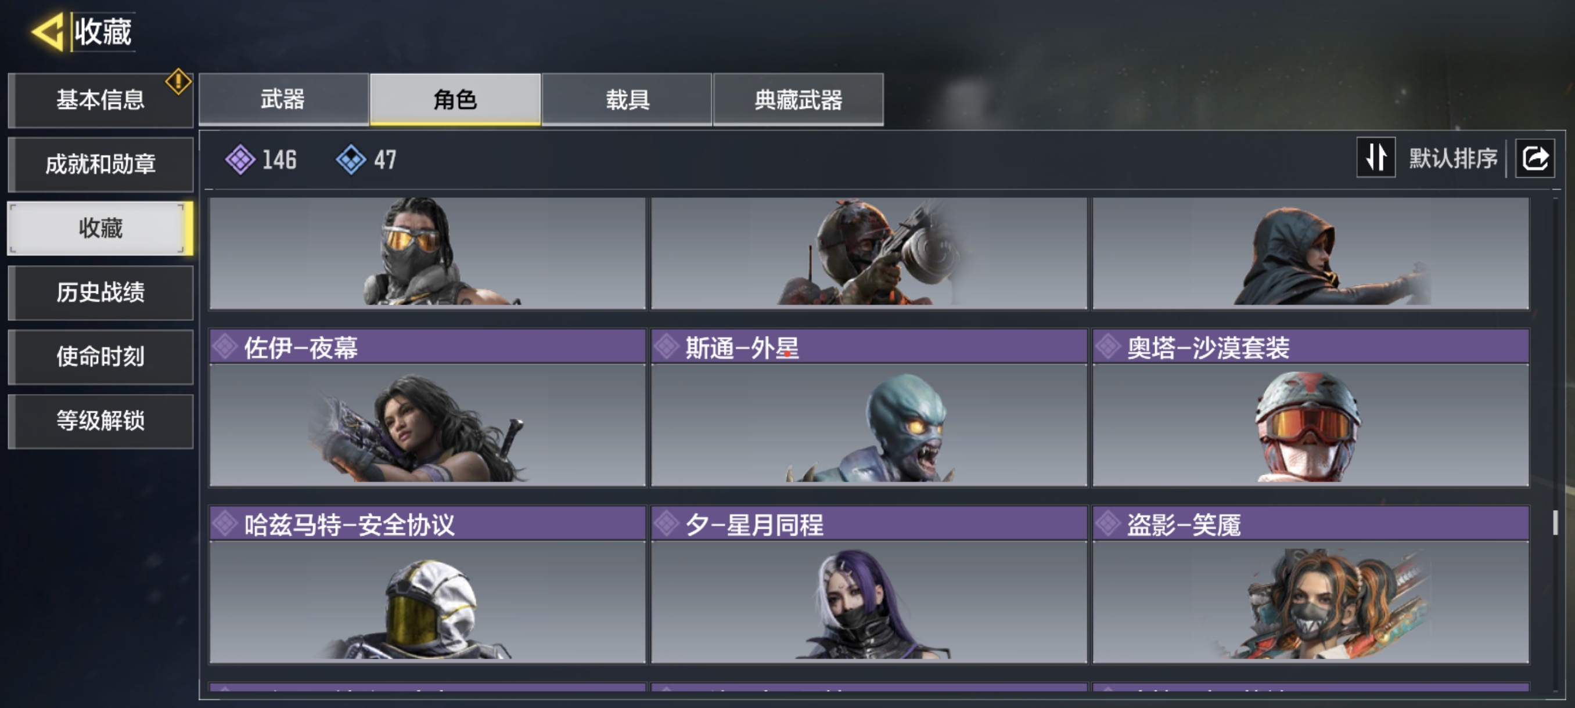The height and width of the screenshot is (708, 1575).
Task: Open the 成就和勋章 section
Action: click(101, 164)
